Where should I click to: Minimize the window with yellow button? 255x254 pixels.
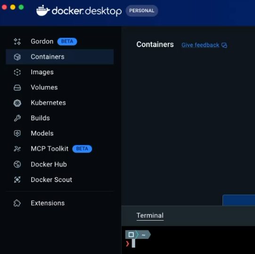(x=13, y=7)
